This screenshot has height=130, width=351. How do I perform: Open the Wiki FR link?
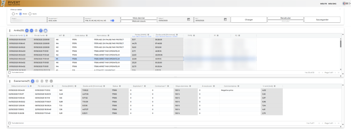(x=323, y=3)
